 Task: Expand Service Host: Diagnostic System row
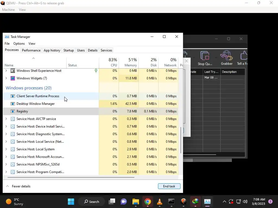pos(6,134)
